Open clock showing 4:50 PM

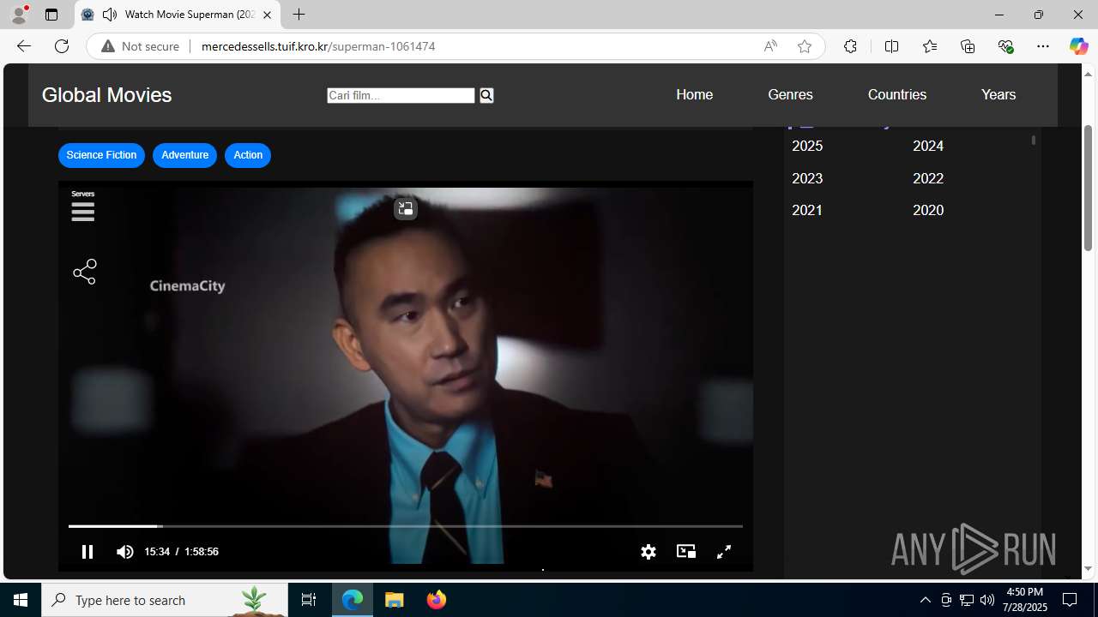(x=1026, y=600)
